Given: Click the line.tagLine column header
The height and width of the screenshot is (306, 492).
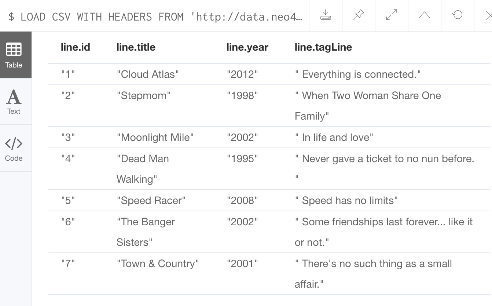Looking at the screenshot, I should pos(323,47).
